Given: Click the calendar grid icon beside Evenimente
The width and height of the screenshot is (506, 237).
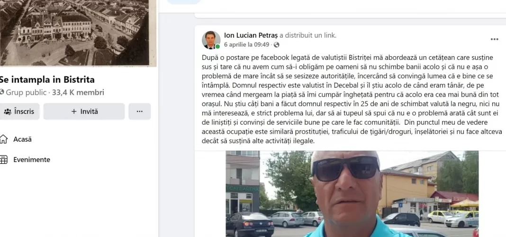Looking at the screenshot, I should point(3,160).
